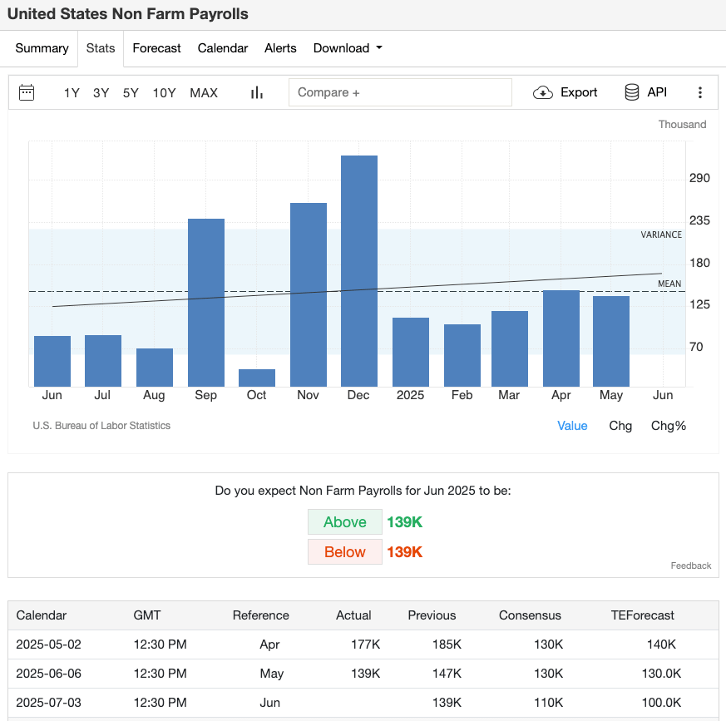This screenshot has width=726, height=721.
Task: Click the Export cloud icon
Action: tap(544, 92)
